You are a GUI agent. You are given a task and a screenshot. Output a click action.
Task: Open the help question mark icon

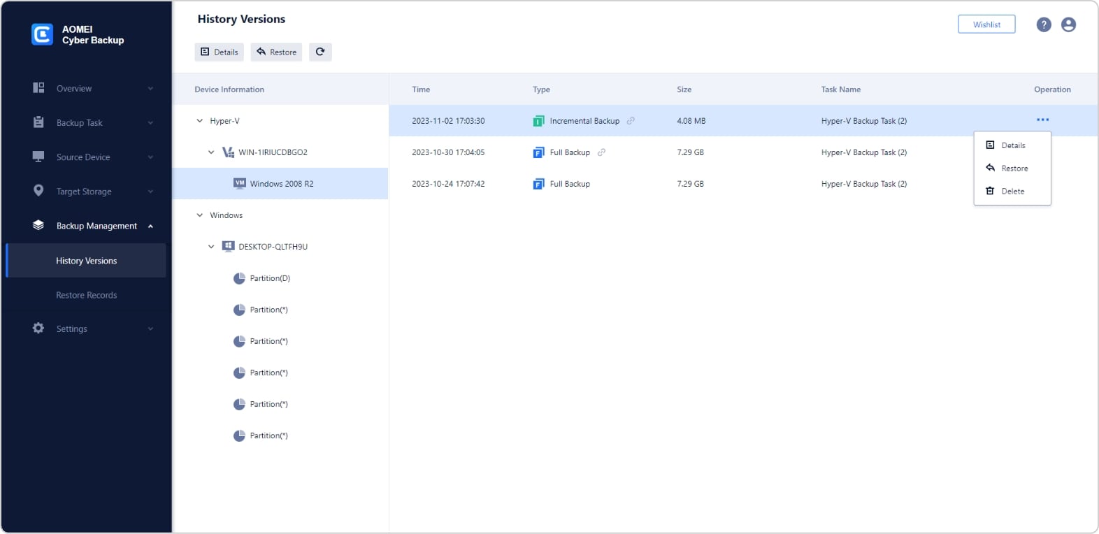pyautogui.click(x=1043, y=24)
